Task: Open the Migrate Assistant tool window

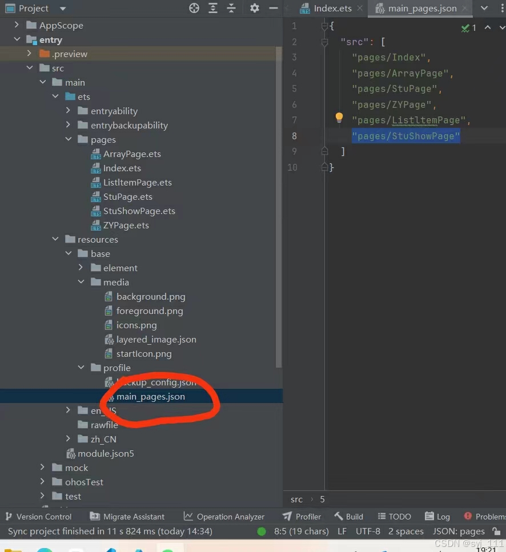Action: 127,517
